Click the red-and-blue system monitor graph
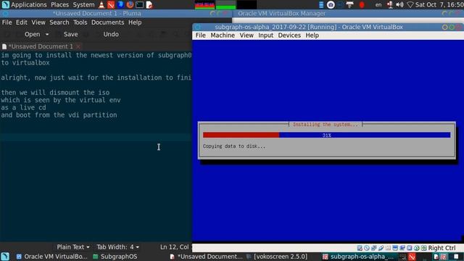The width and height of the screenshot is (464, 261). 204,5
